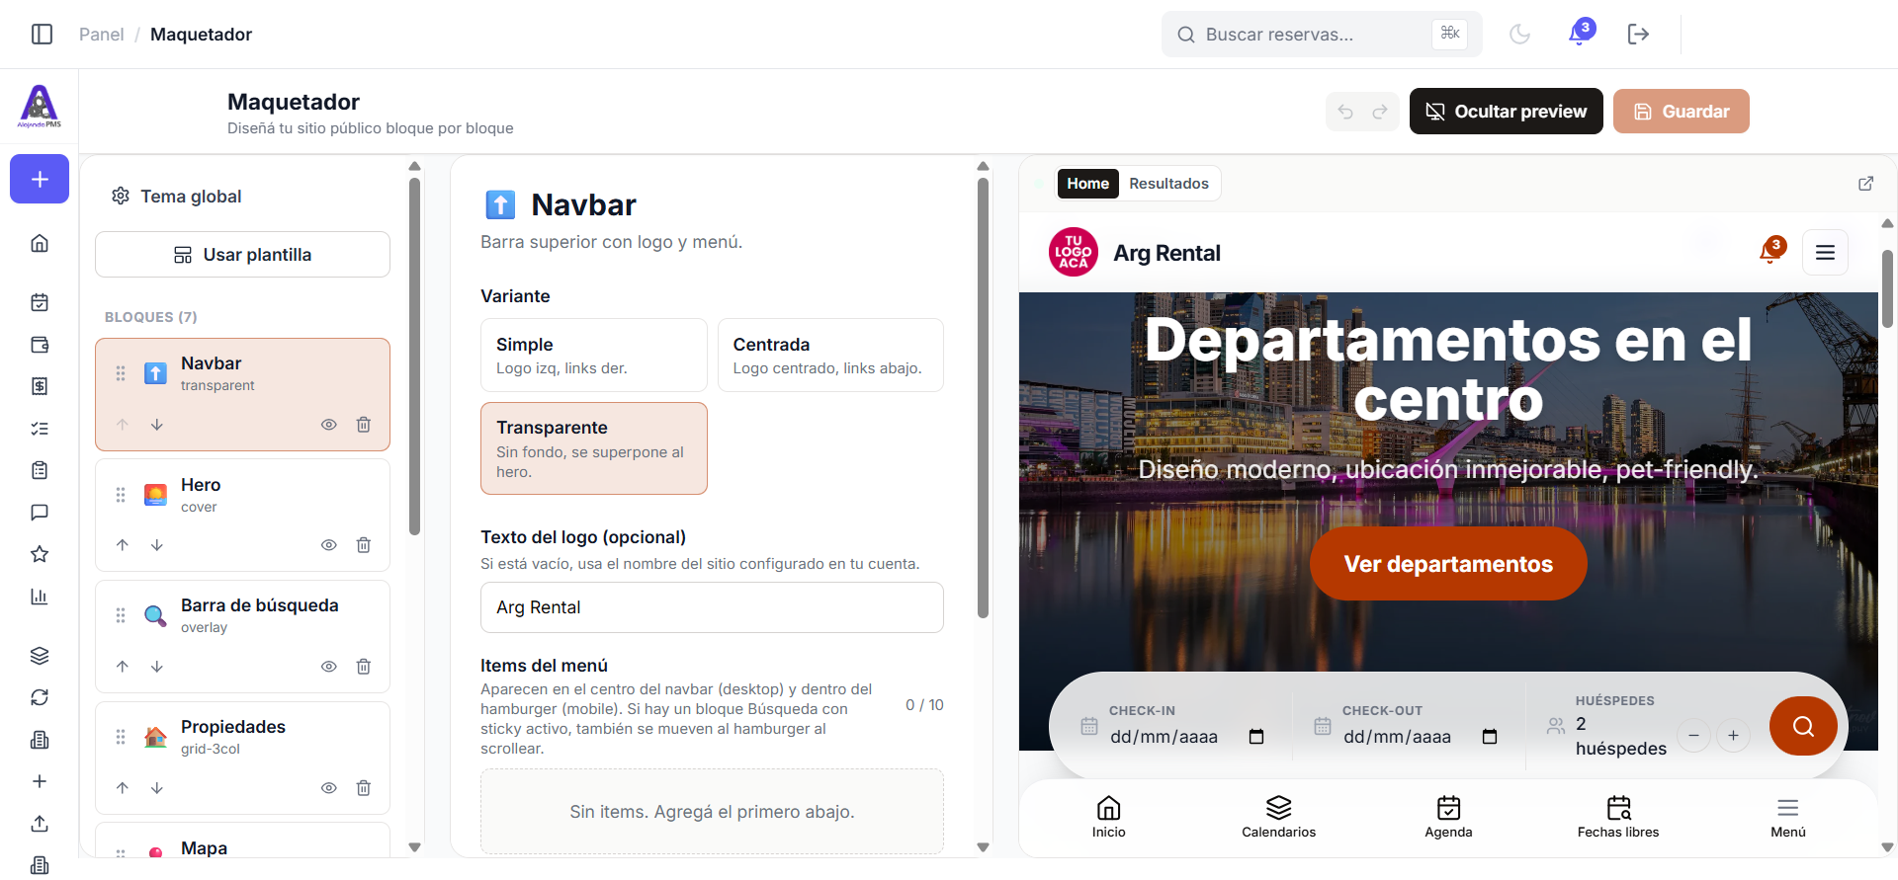Click Ocultar preview button
The image size is (1898, 880).
(1506, 112)
